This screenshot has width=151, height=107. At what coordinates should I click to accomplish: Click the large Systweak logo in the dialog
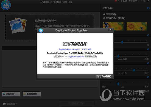click(x=75, y=44)
